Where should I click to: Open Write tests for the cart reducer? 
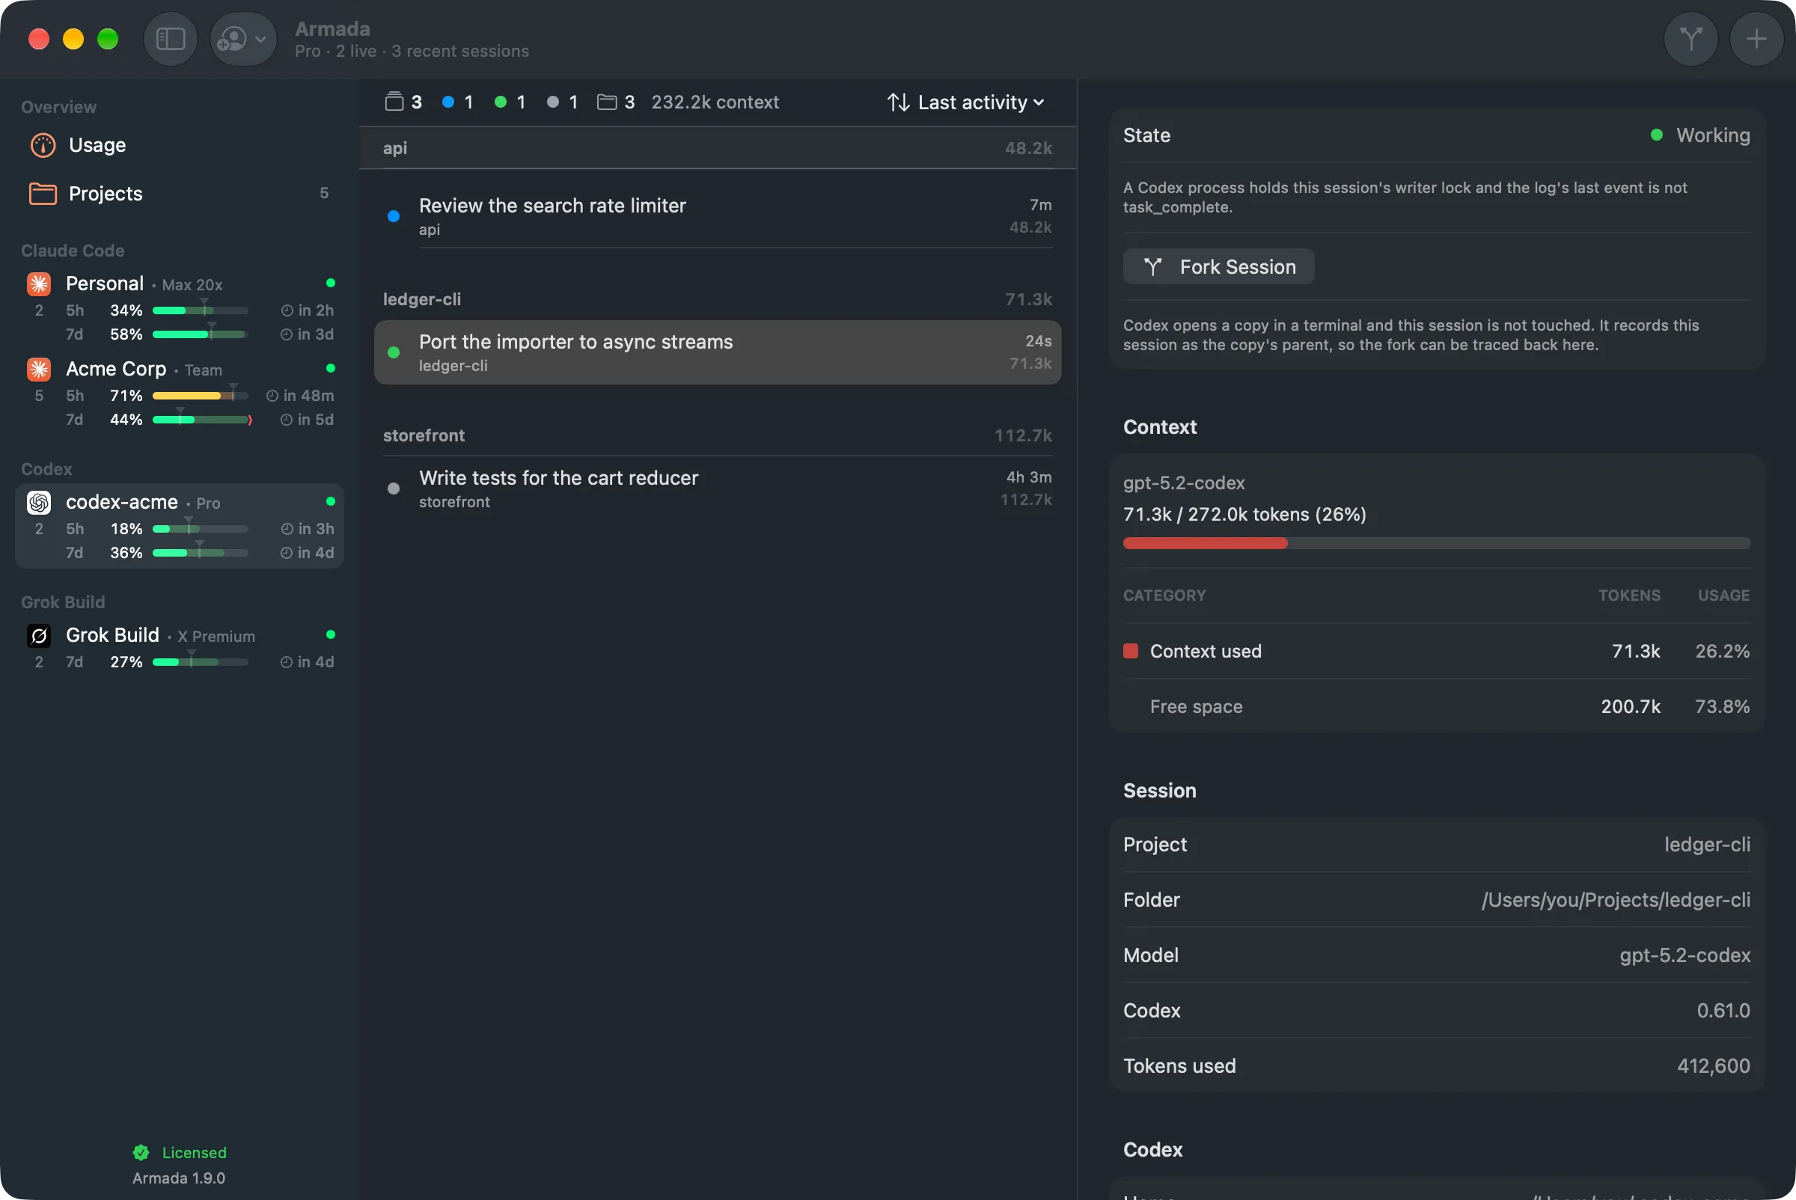(718, 489)
